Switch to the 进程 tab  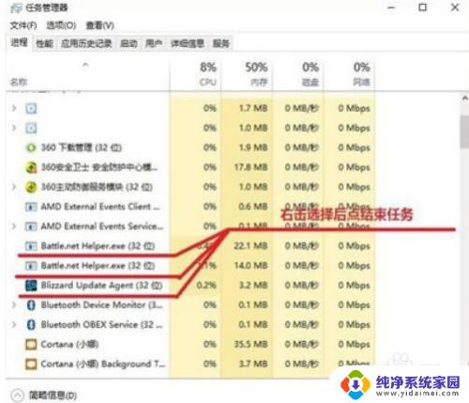coord(19,42)
